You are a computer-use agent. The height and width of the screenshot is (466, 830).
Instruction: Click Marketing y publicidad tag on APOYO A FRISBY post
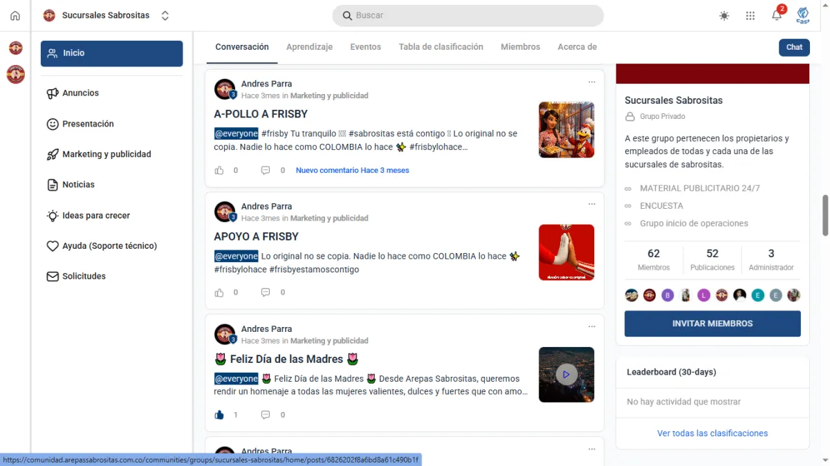[329, 218]
